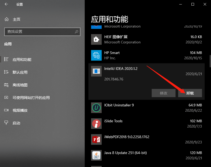Open 可使用网站打开的应用 page

tap(31, 98)
